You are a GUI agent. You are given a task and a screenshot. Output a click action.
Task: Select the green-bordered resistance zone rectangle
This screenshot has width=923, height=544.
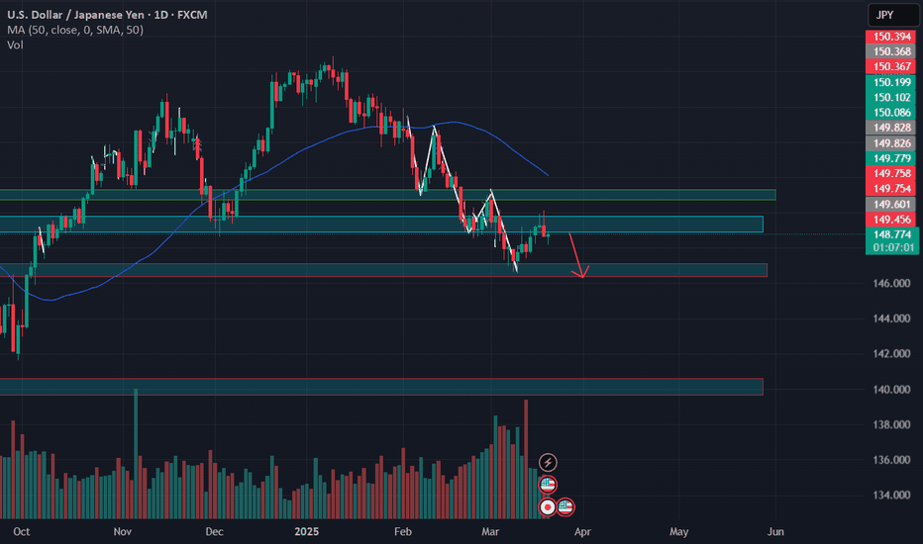[x=388, y=195]
